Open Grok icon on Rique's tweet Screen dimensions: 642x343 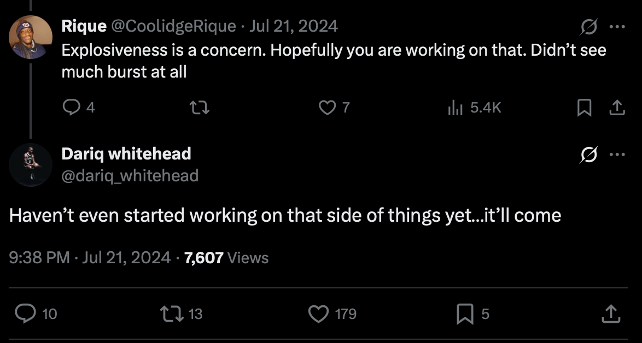click(x=589, y=27)
